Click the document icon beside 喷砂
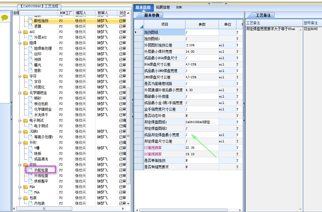This screenshot has width=322, height=212. coord(30,98)
